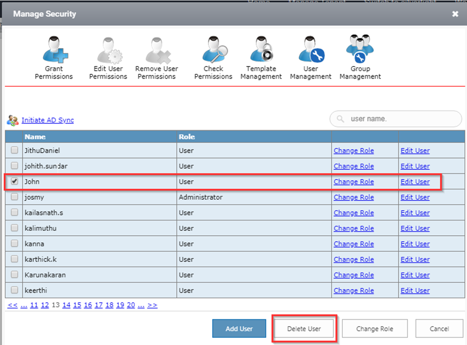Check the box for keerthi

point(14,290)
